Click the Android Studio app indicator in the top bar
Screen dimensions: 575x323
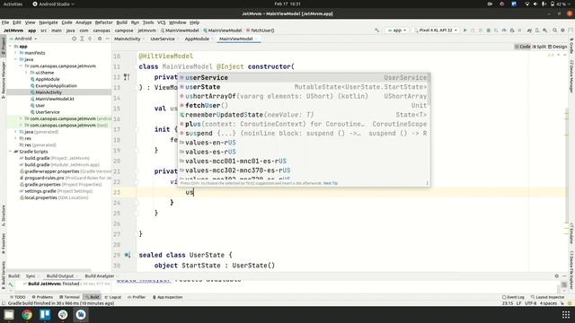pos(54,4)
